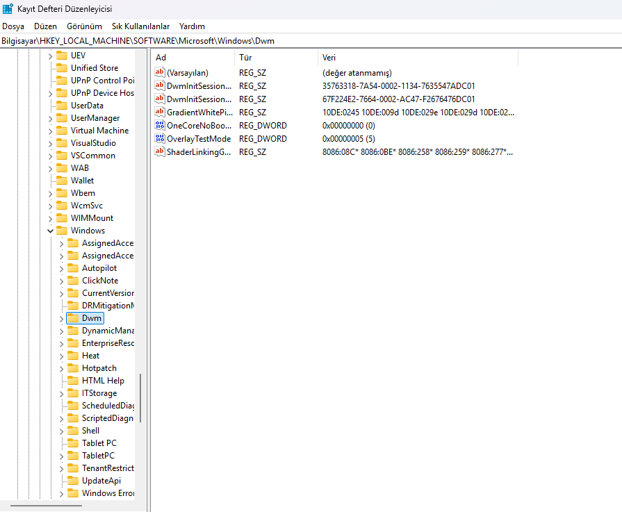Click the 35763318-7A54-0002-1134-7635547ADC01 data cell

coord(398,86)
